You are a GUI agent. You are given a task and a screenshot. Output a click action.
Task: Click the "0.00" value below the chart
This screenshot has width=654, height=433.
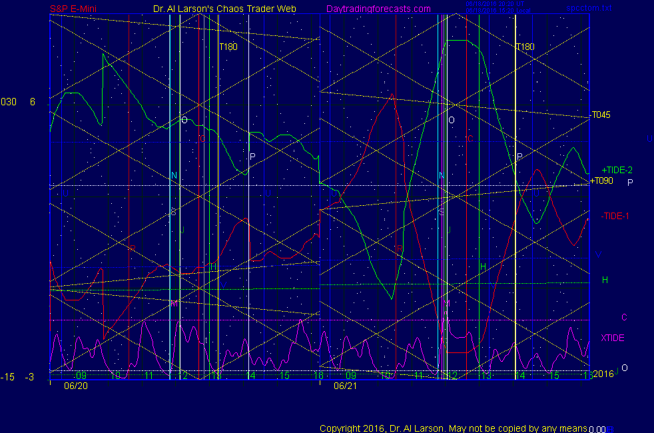pyautogui.click(x=597, y=430)
